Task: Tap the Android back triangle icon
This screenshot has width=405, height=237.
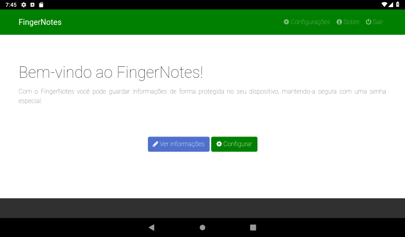Action: [x=151, y=228]
